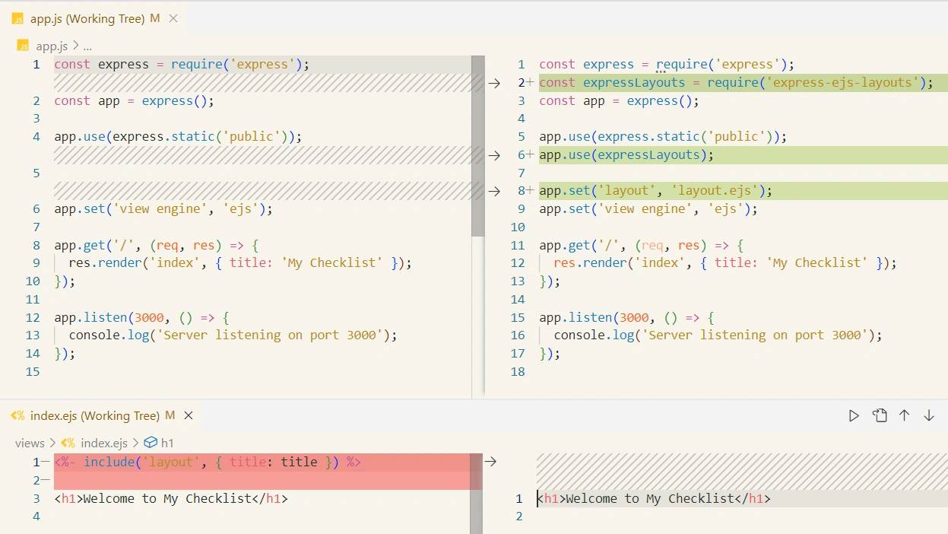948x534 pixels.
Task: Close the app.js (Working Tree) tab
Action: [x=174, y=18]
